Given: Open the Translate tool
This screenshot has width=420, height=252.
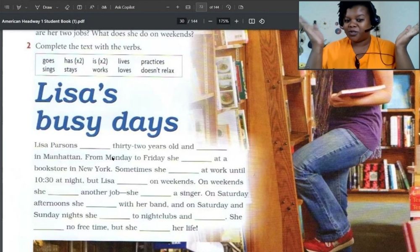Looking at the screenshot, I should click(104, 7).
